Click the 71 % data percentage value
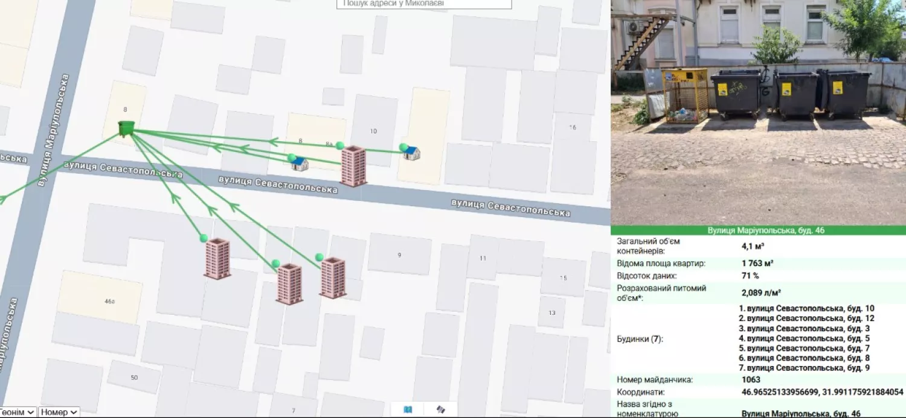The height and width of the screenshot is (418, 906). click(750, 276)
